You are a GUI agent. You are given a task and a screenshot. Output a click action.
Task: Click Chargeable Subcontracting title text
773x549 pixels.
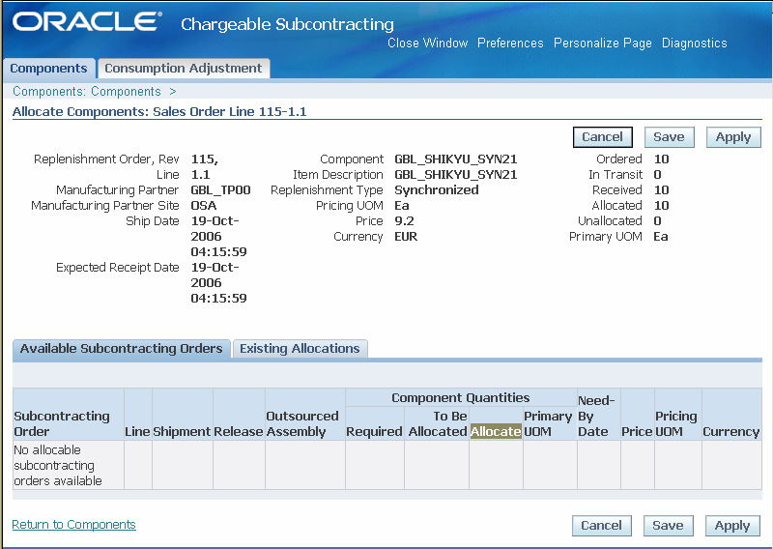287,24
